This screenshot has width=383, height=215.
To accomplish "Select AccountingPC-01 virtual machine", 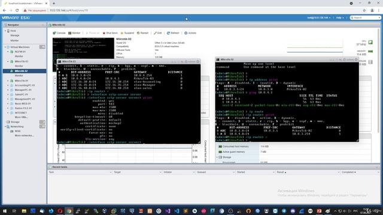I will pos(25,85).
